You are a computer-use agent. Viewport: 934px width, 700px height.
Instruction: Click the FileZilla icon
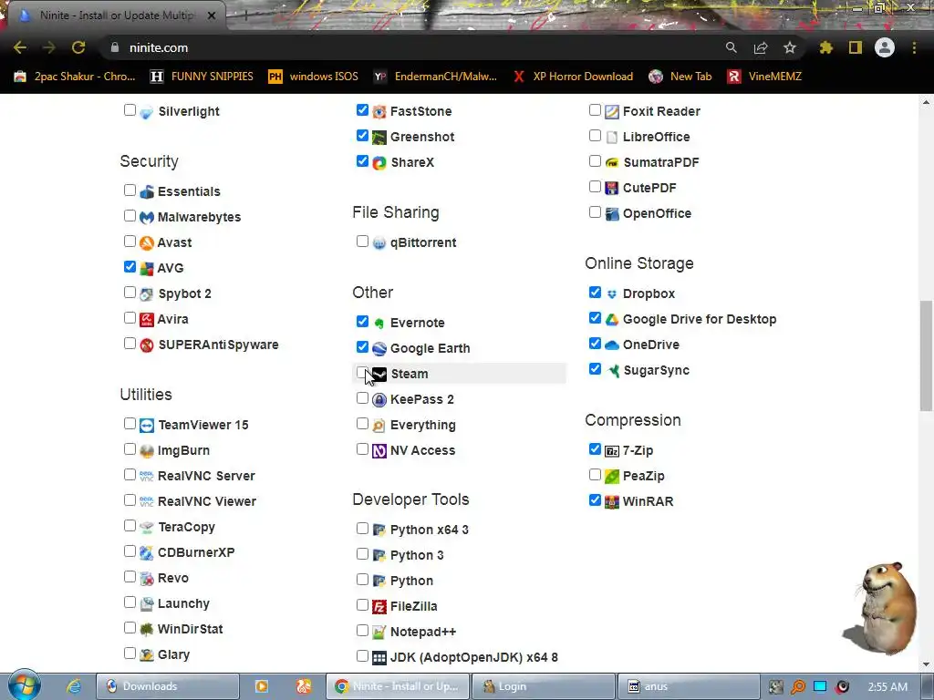(379, 606)
